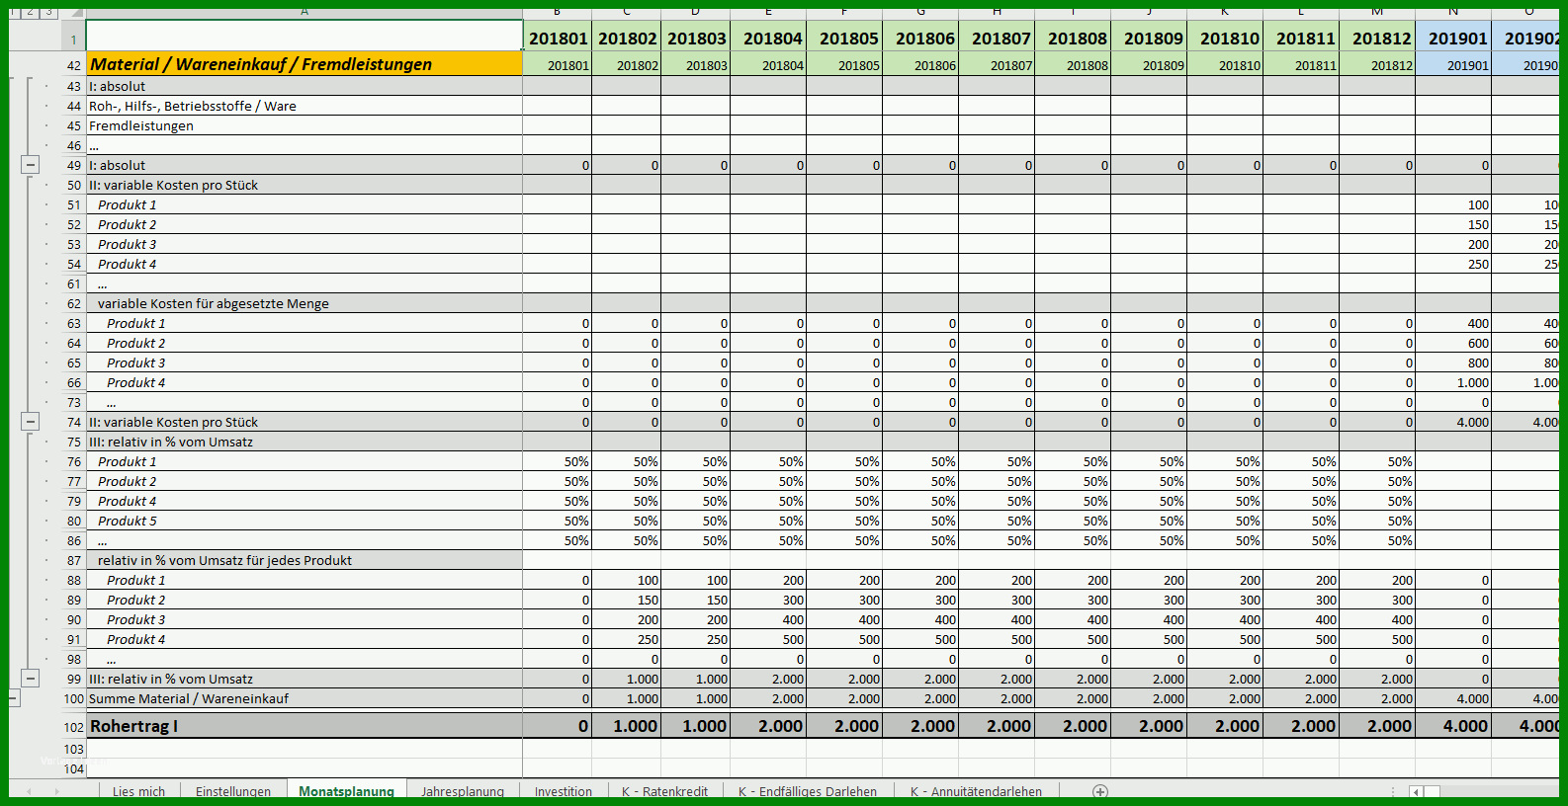Viewport: 1568px width, 806px height.
Task: Select value 150 in row 89 under 201802
Action: click(627, 600)
